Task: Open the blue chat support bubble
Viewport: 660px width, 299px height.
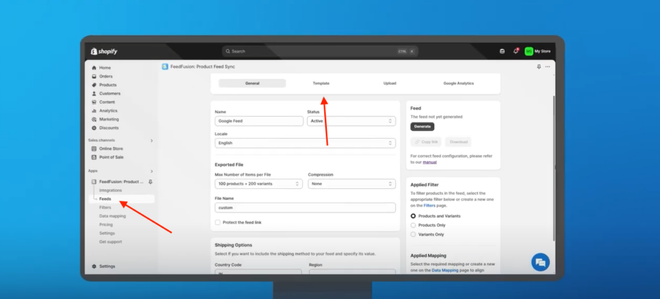Action: 541,262
